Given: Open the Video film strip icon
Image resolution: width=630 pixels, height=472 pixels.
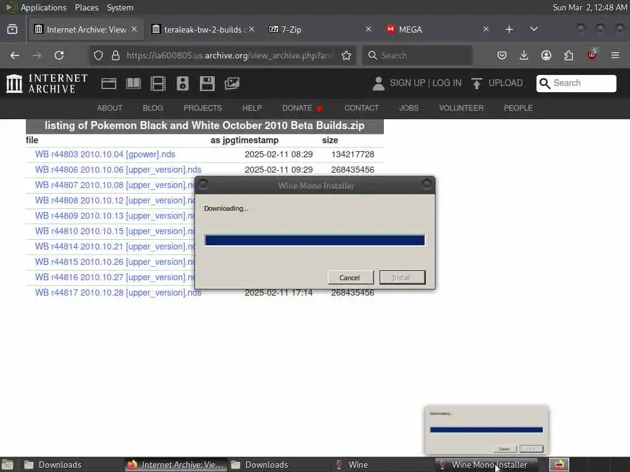Looking at the screenshot, I should point(158,84).
